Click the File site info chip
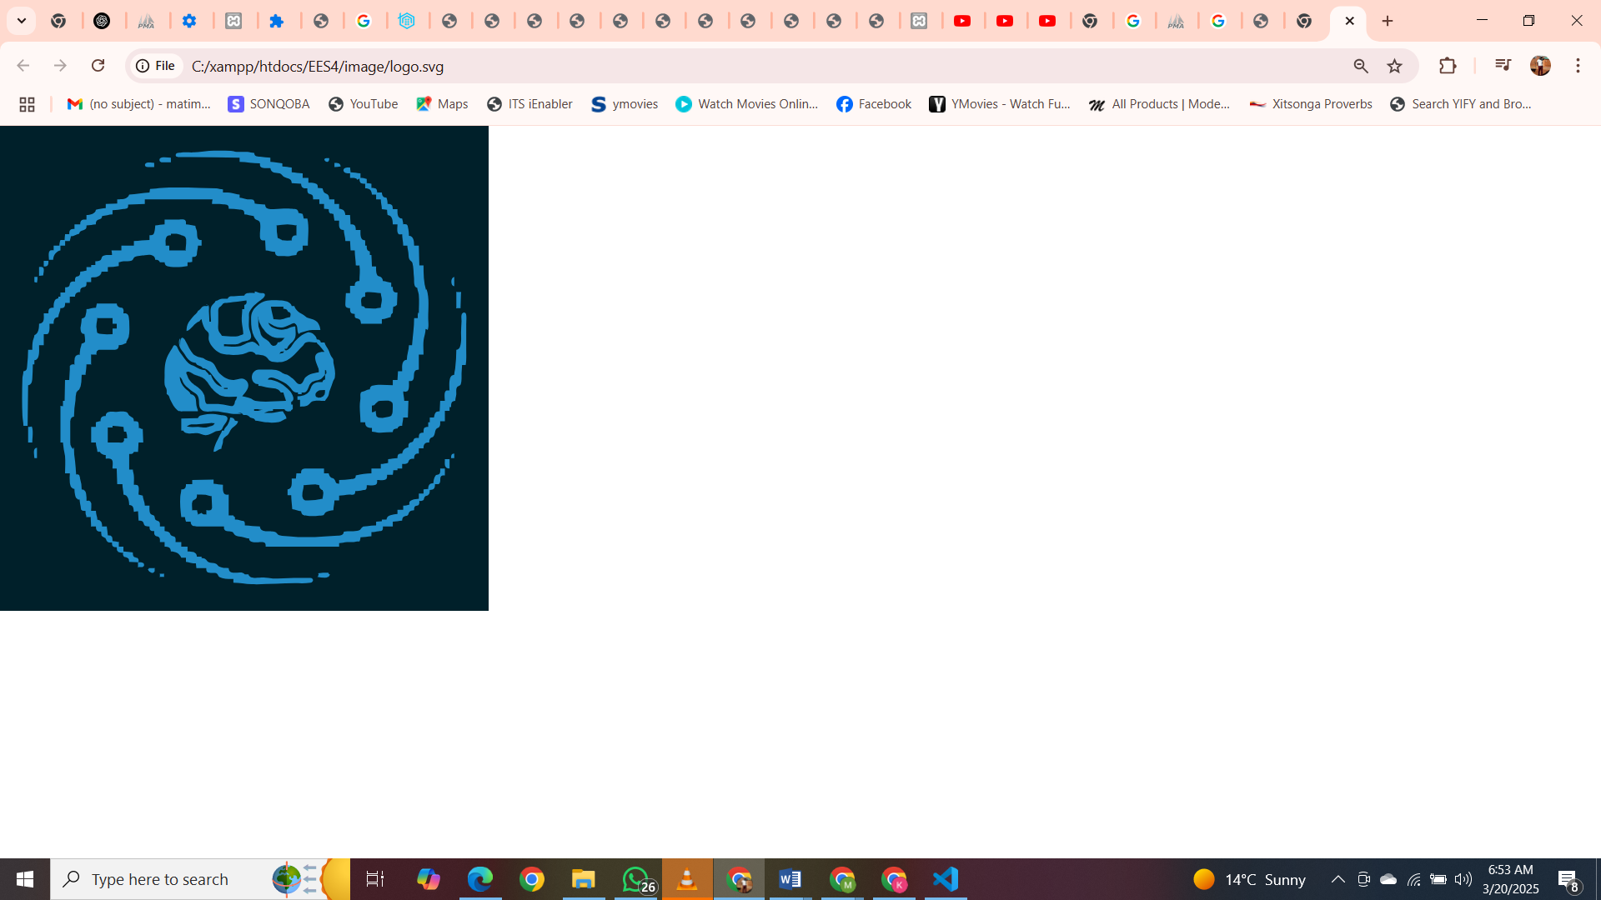 tap(156, 66)
